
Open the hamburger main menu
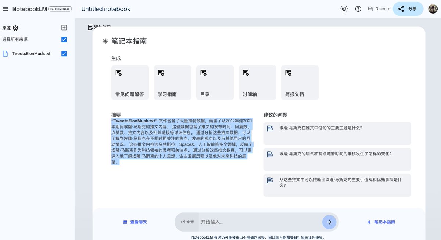click(6, 9)
